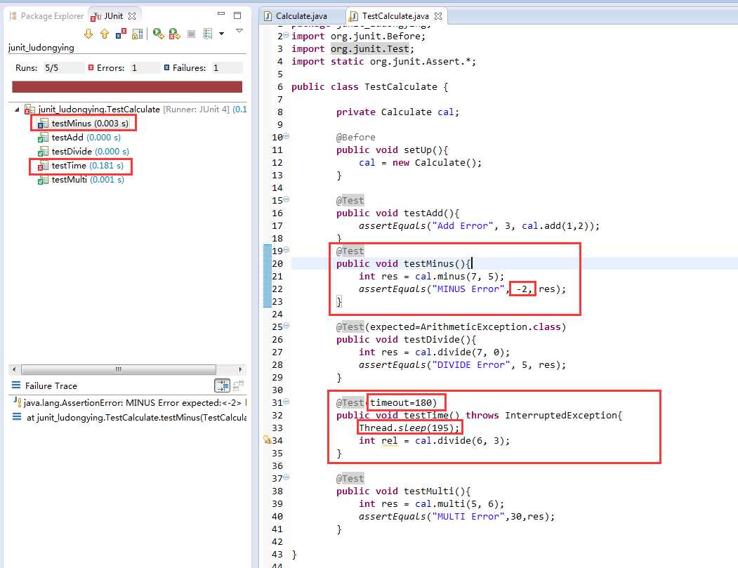Screen dimensions: 738x568
Task: Collapse the junit_ludongying.TestCalculate tree node
Action: point(17,110)
